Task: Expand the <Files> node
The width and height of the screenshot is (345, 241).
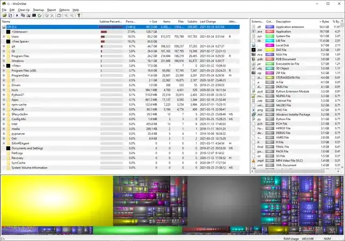Action: [x=4, y=66]
